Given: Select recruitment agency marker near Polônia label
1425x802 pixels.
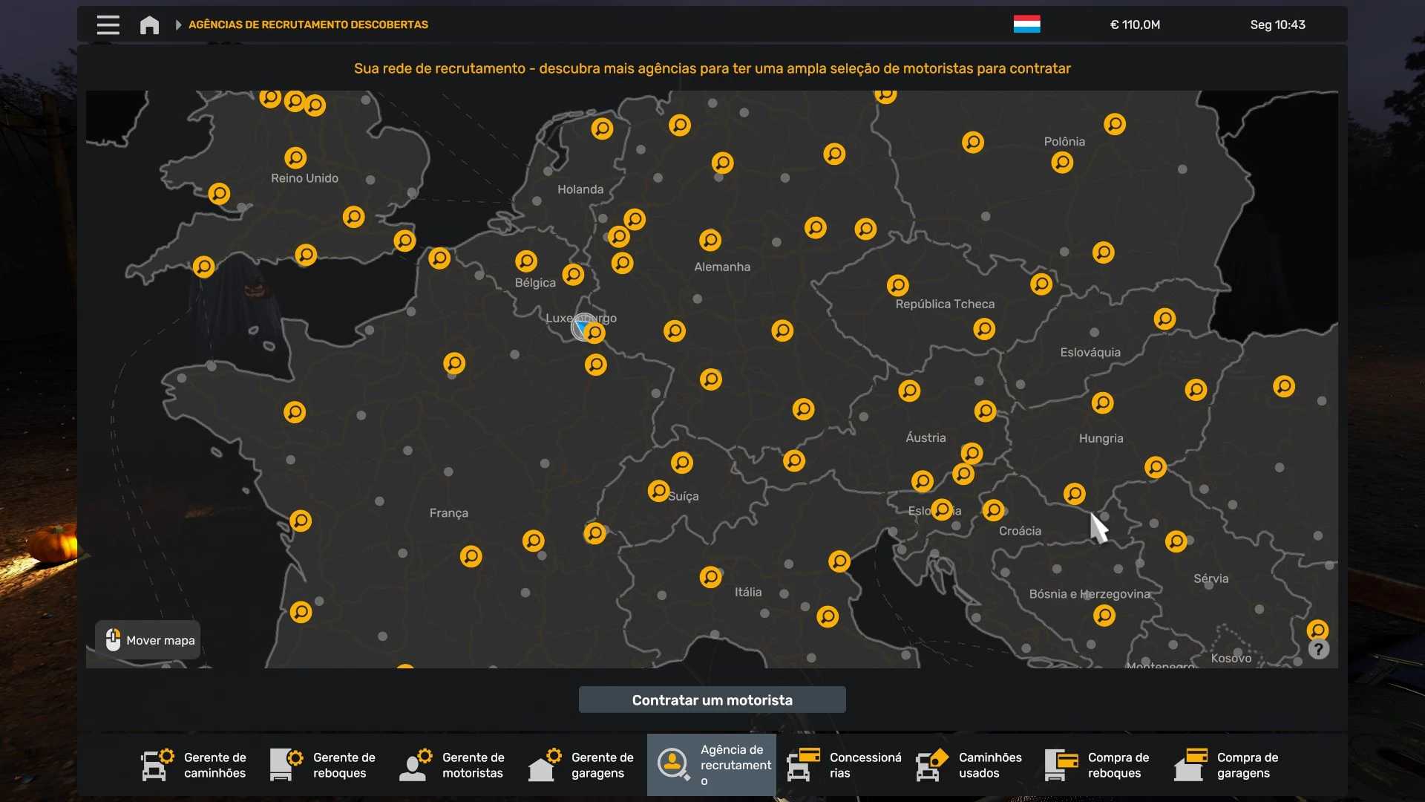Looking at the screenshot, I should point(1062,162).
